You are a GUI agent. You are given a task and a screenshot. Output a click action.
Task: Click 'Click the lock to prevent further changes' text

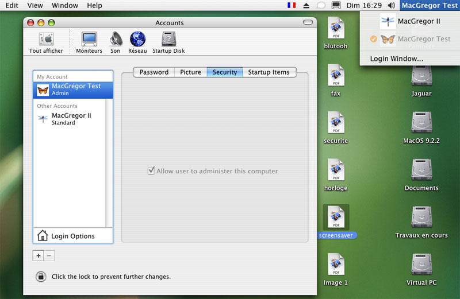(x=111, y=277)
